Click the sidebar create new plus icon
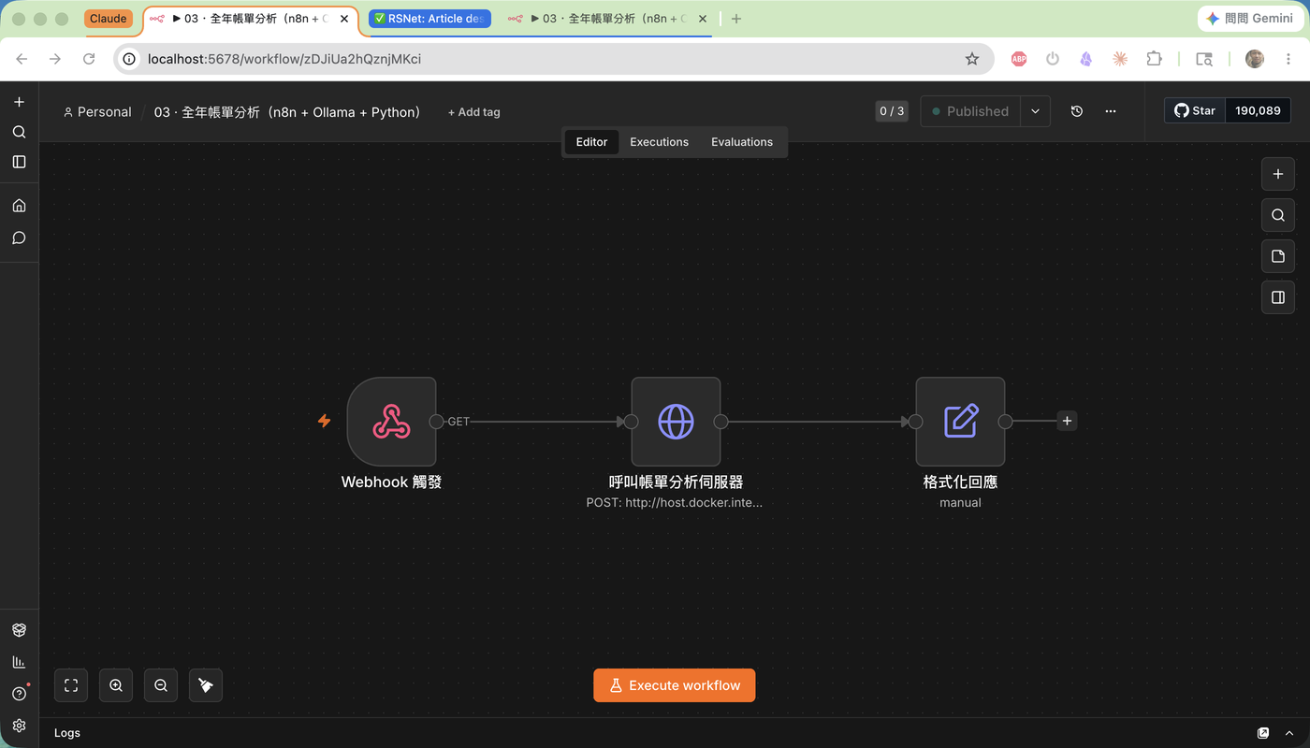This screenshot has height=748, width=1310. 19,102
